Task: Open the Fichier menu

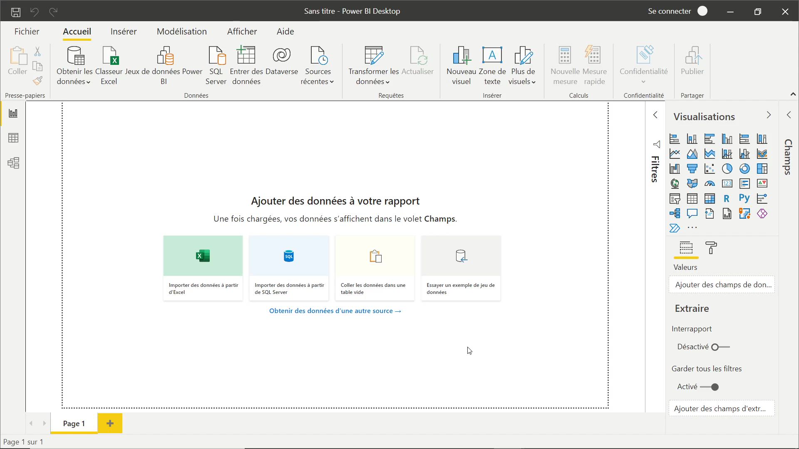Action: coord(27,32)
